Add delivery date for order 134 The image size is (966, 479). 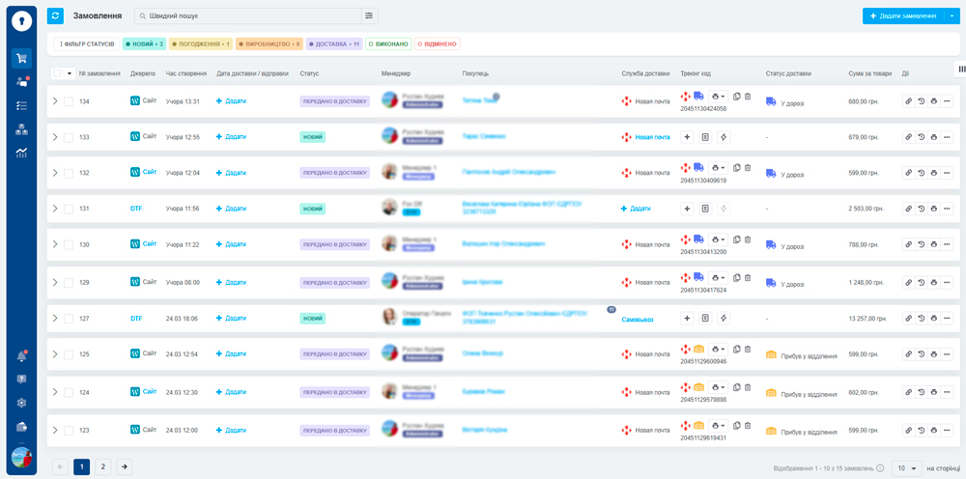pos(231,101)
